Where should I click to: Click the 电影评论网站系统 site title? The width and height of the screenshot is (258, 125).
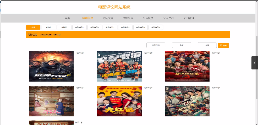coord(114,7)
